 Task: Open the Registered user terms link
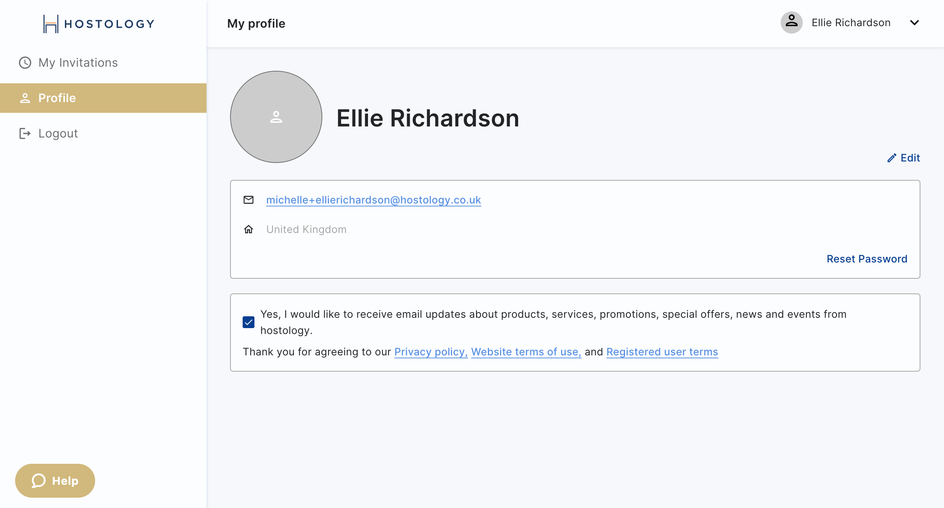pos(662,352)
